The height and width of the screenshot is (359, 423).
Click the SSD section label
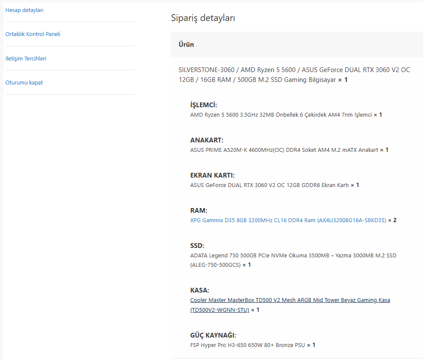pyautogui.click(x=197, y=246)
